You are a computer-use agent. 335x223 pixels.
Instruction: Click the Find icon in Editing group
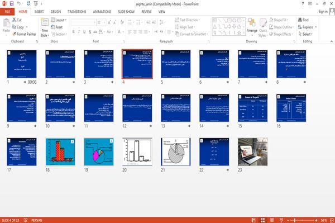300,20
